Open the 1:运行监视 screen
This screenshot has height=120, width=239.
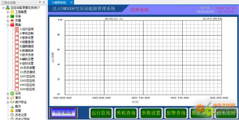(27, 29)
